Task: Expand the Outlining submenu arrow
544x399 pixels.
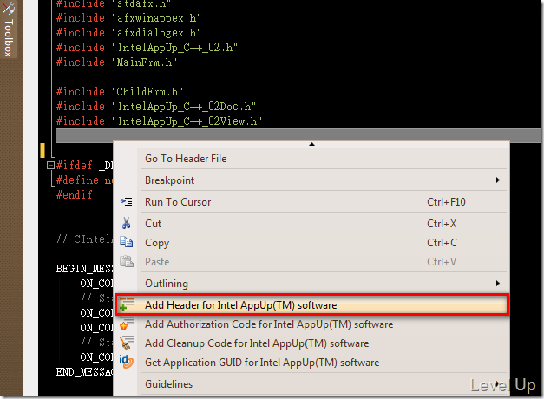Action: pos(498,284)
